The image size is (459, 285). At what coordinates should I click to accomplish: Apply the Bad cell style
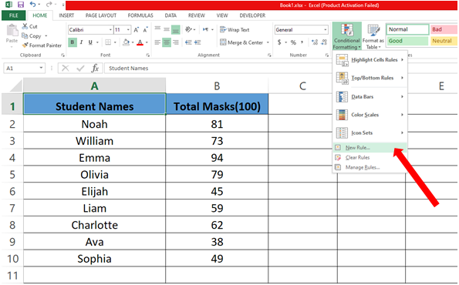444,29
